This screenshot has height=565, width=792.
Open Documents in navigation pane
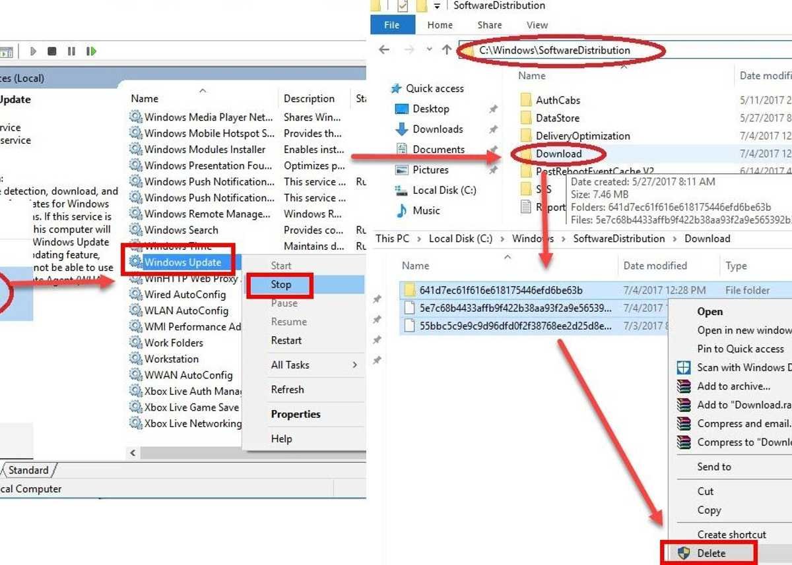439,150
